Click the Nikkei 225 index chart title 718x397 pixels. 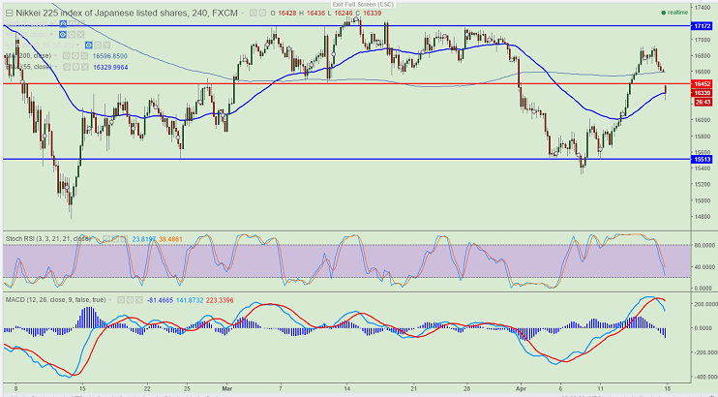point(127,14)
